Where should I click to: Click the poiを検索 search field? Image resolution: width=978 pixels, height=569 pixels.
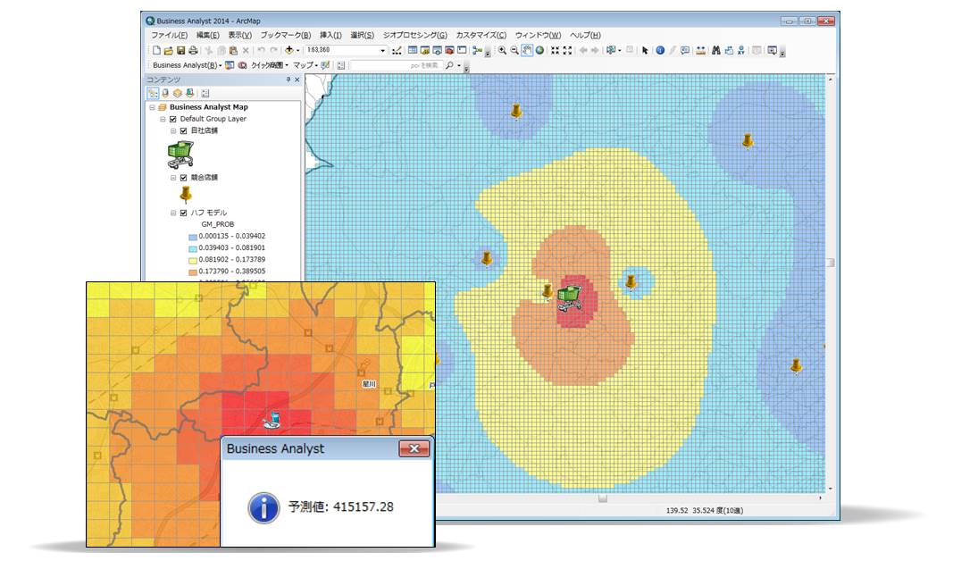(396, 65)
